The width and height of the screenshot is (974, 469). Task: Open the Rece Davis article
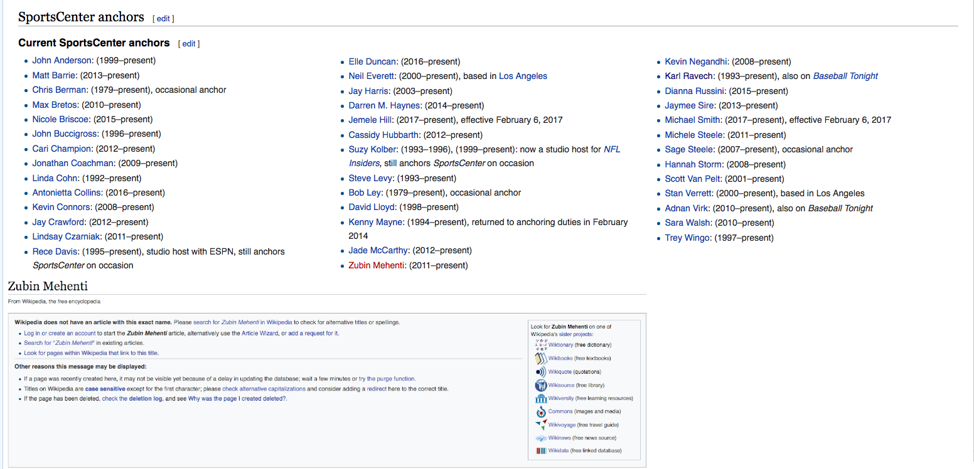click(x=55, y=251)
